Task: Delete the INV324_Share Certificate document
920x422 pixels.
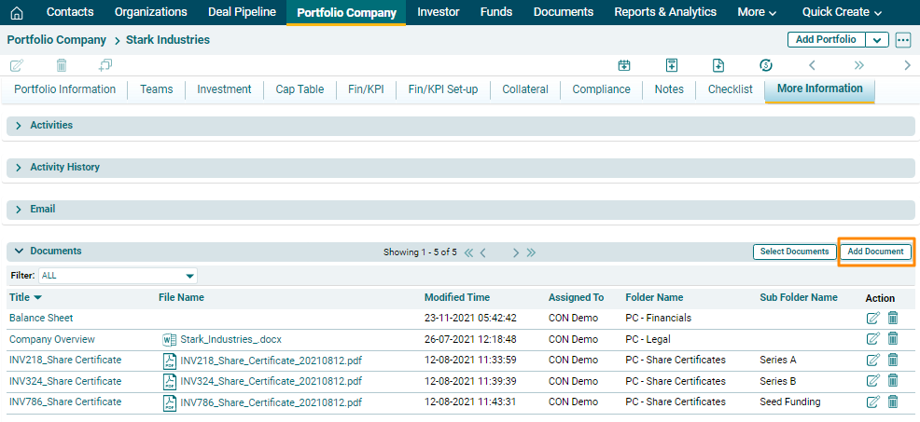Action: pos(893,381)
